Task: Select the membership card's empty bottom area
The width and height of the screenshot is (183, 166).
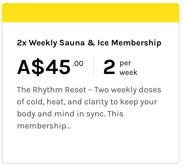Action: tap(91, 147)
